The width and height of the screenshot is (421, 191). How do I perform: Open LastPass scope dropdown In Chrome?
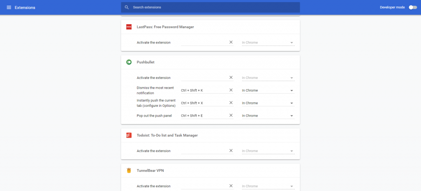(x=268, y=42)
